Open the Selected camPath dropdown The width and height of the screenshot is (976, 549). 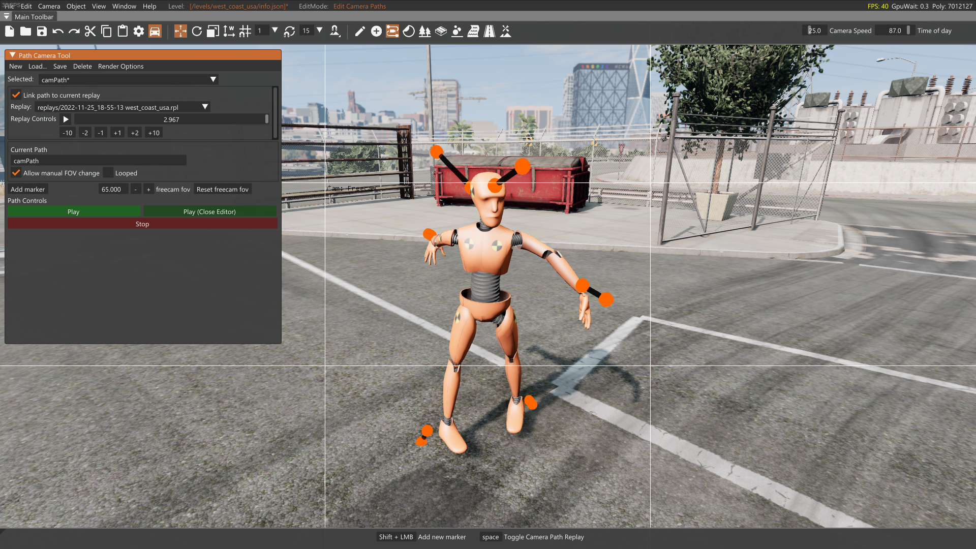point(129,80)
